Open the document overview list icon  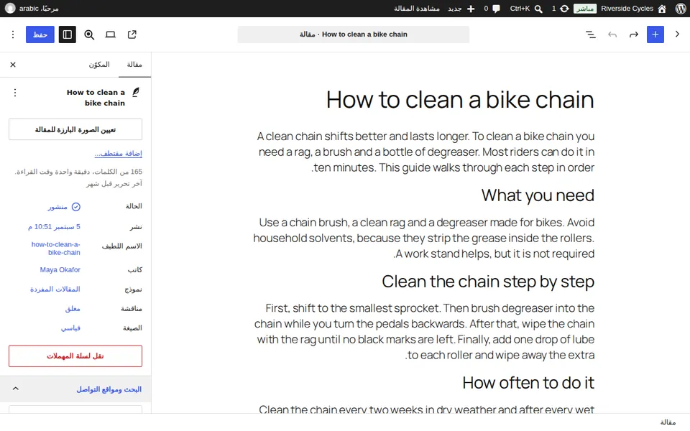(591, 34)
